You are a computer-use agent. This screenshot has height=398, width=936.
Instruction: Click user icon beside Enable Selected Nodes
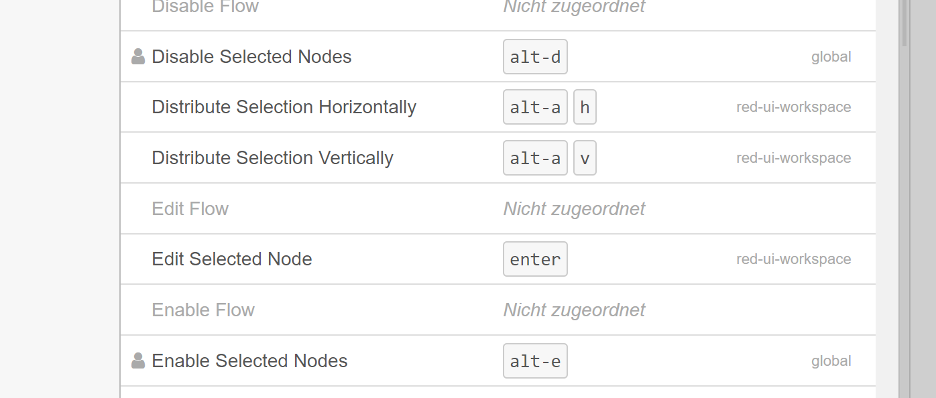[x=138, y=360]
